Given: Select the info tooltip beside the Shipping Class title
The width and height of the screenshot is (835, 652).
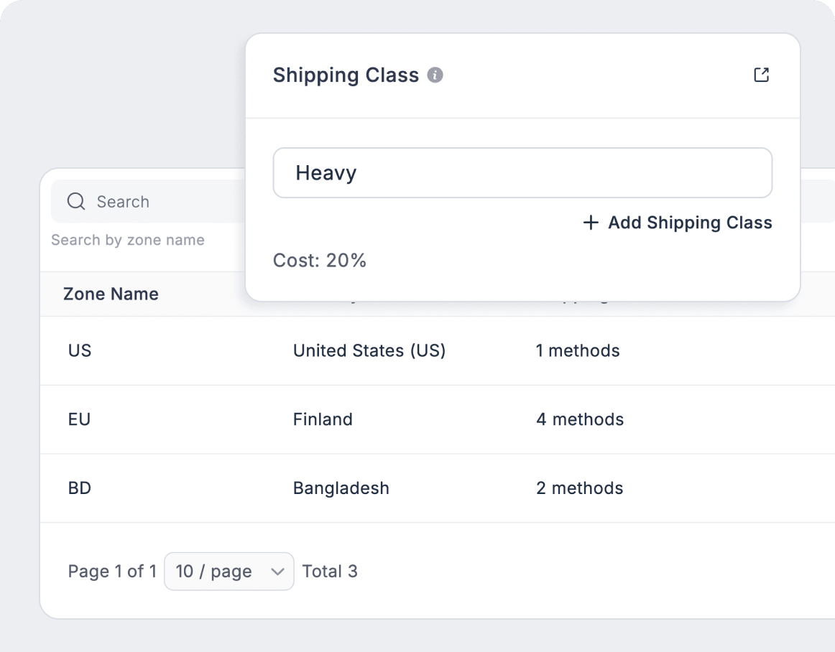Looking at the screenshot, I should point(436,75).
